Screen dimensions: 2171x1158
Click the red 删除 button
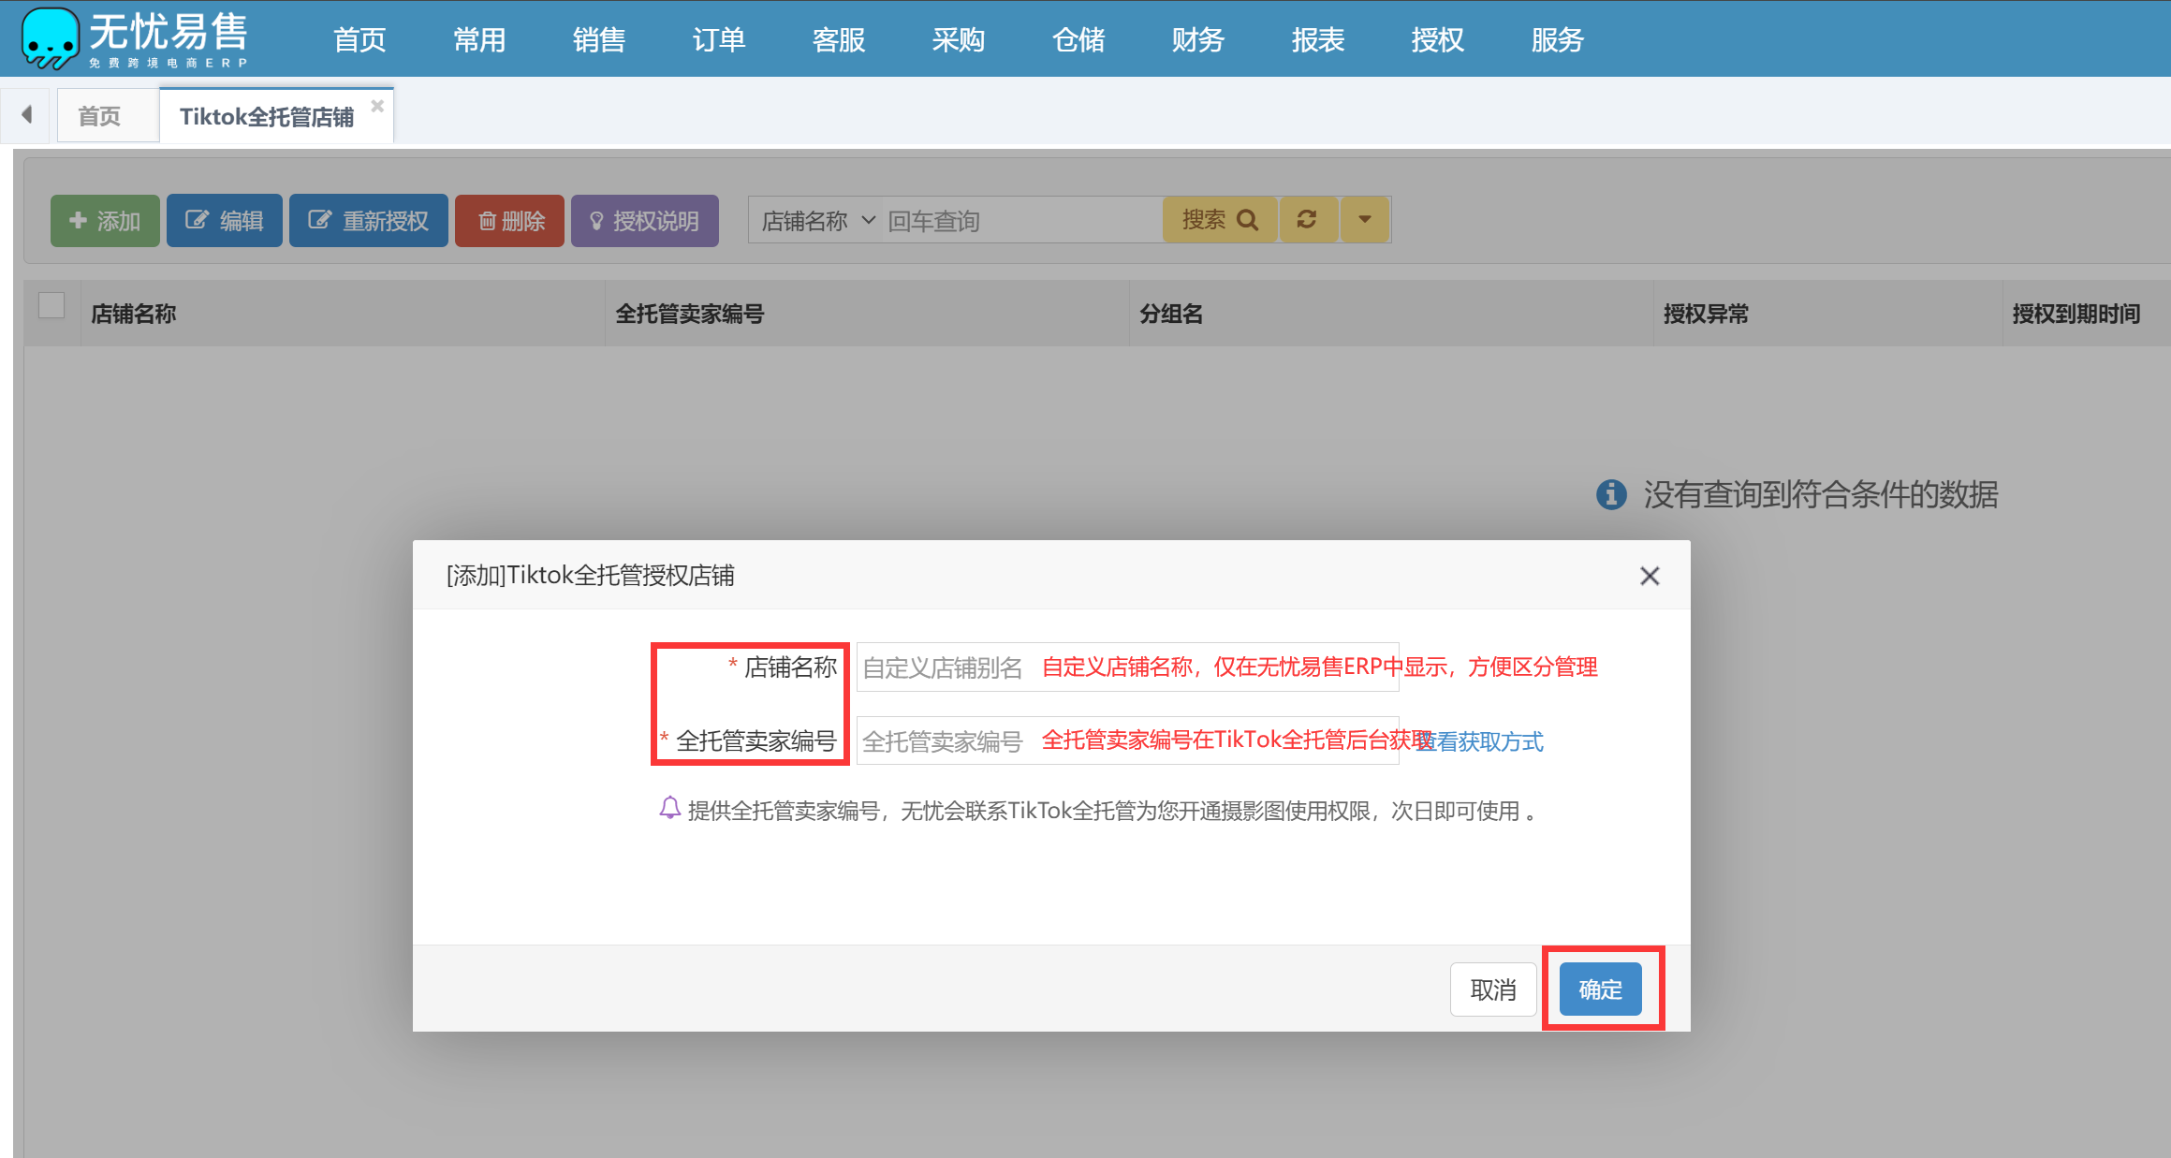click(x=510, y=221)
